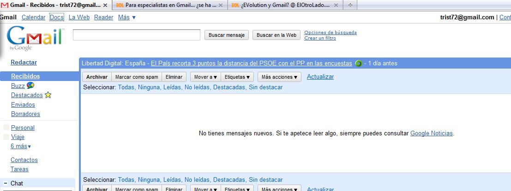Image resolution: width=511 pixels, height=191 pixels.
Task: Click the top Actualizar link
Action: point(320,77)
